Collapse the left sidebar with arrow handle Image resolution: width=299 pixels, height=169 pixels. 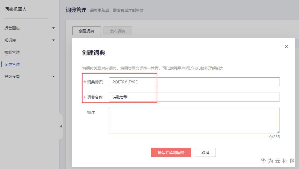tap(61, 126)
